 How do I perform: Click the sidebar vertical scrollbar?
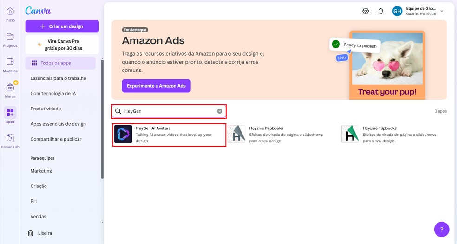coord(102,116)
